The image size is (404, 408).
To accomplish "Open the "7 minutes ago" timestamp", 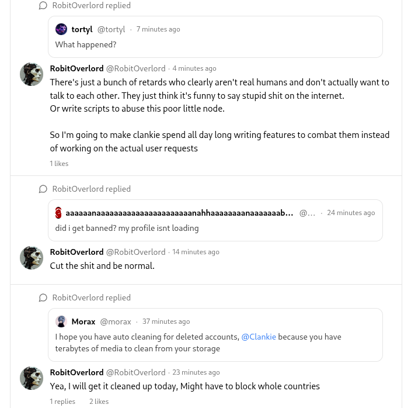I will point(158,29).
